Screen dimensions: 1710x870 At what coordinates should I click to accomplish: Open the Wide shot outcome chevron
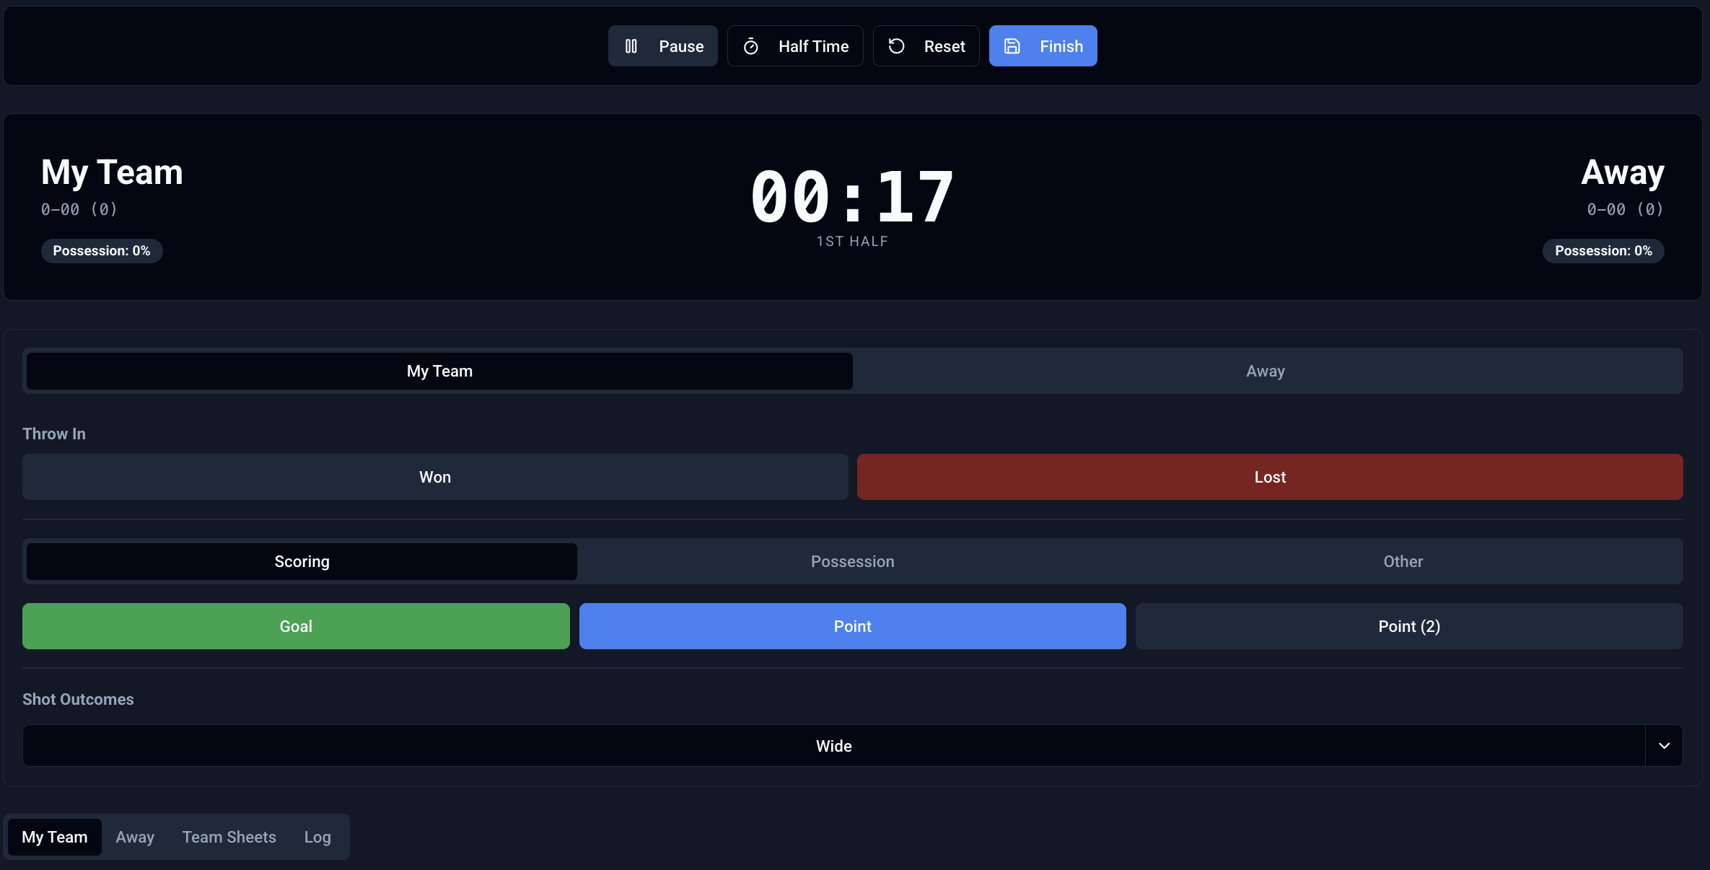[x=1665, y=745]
